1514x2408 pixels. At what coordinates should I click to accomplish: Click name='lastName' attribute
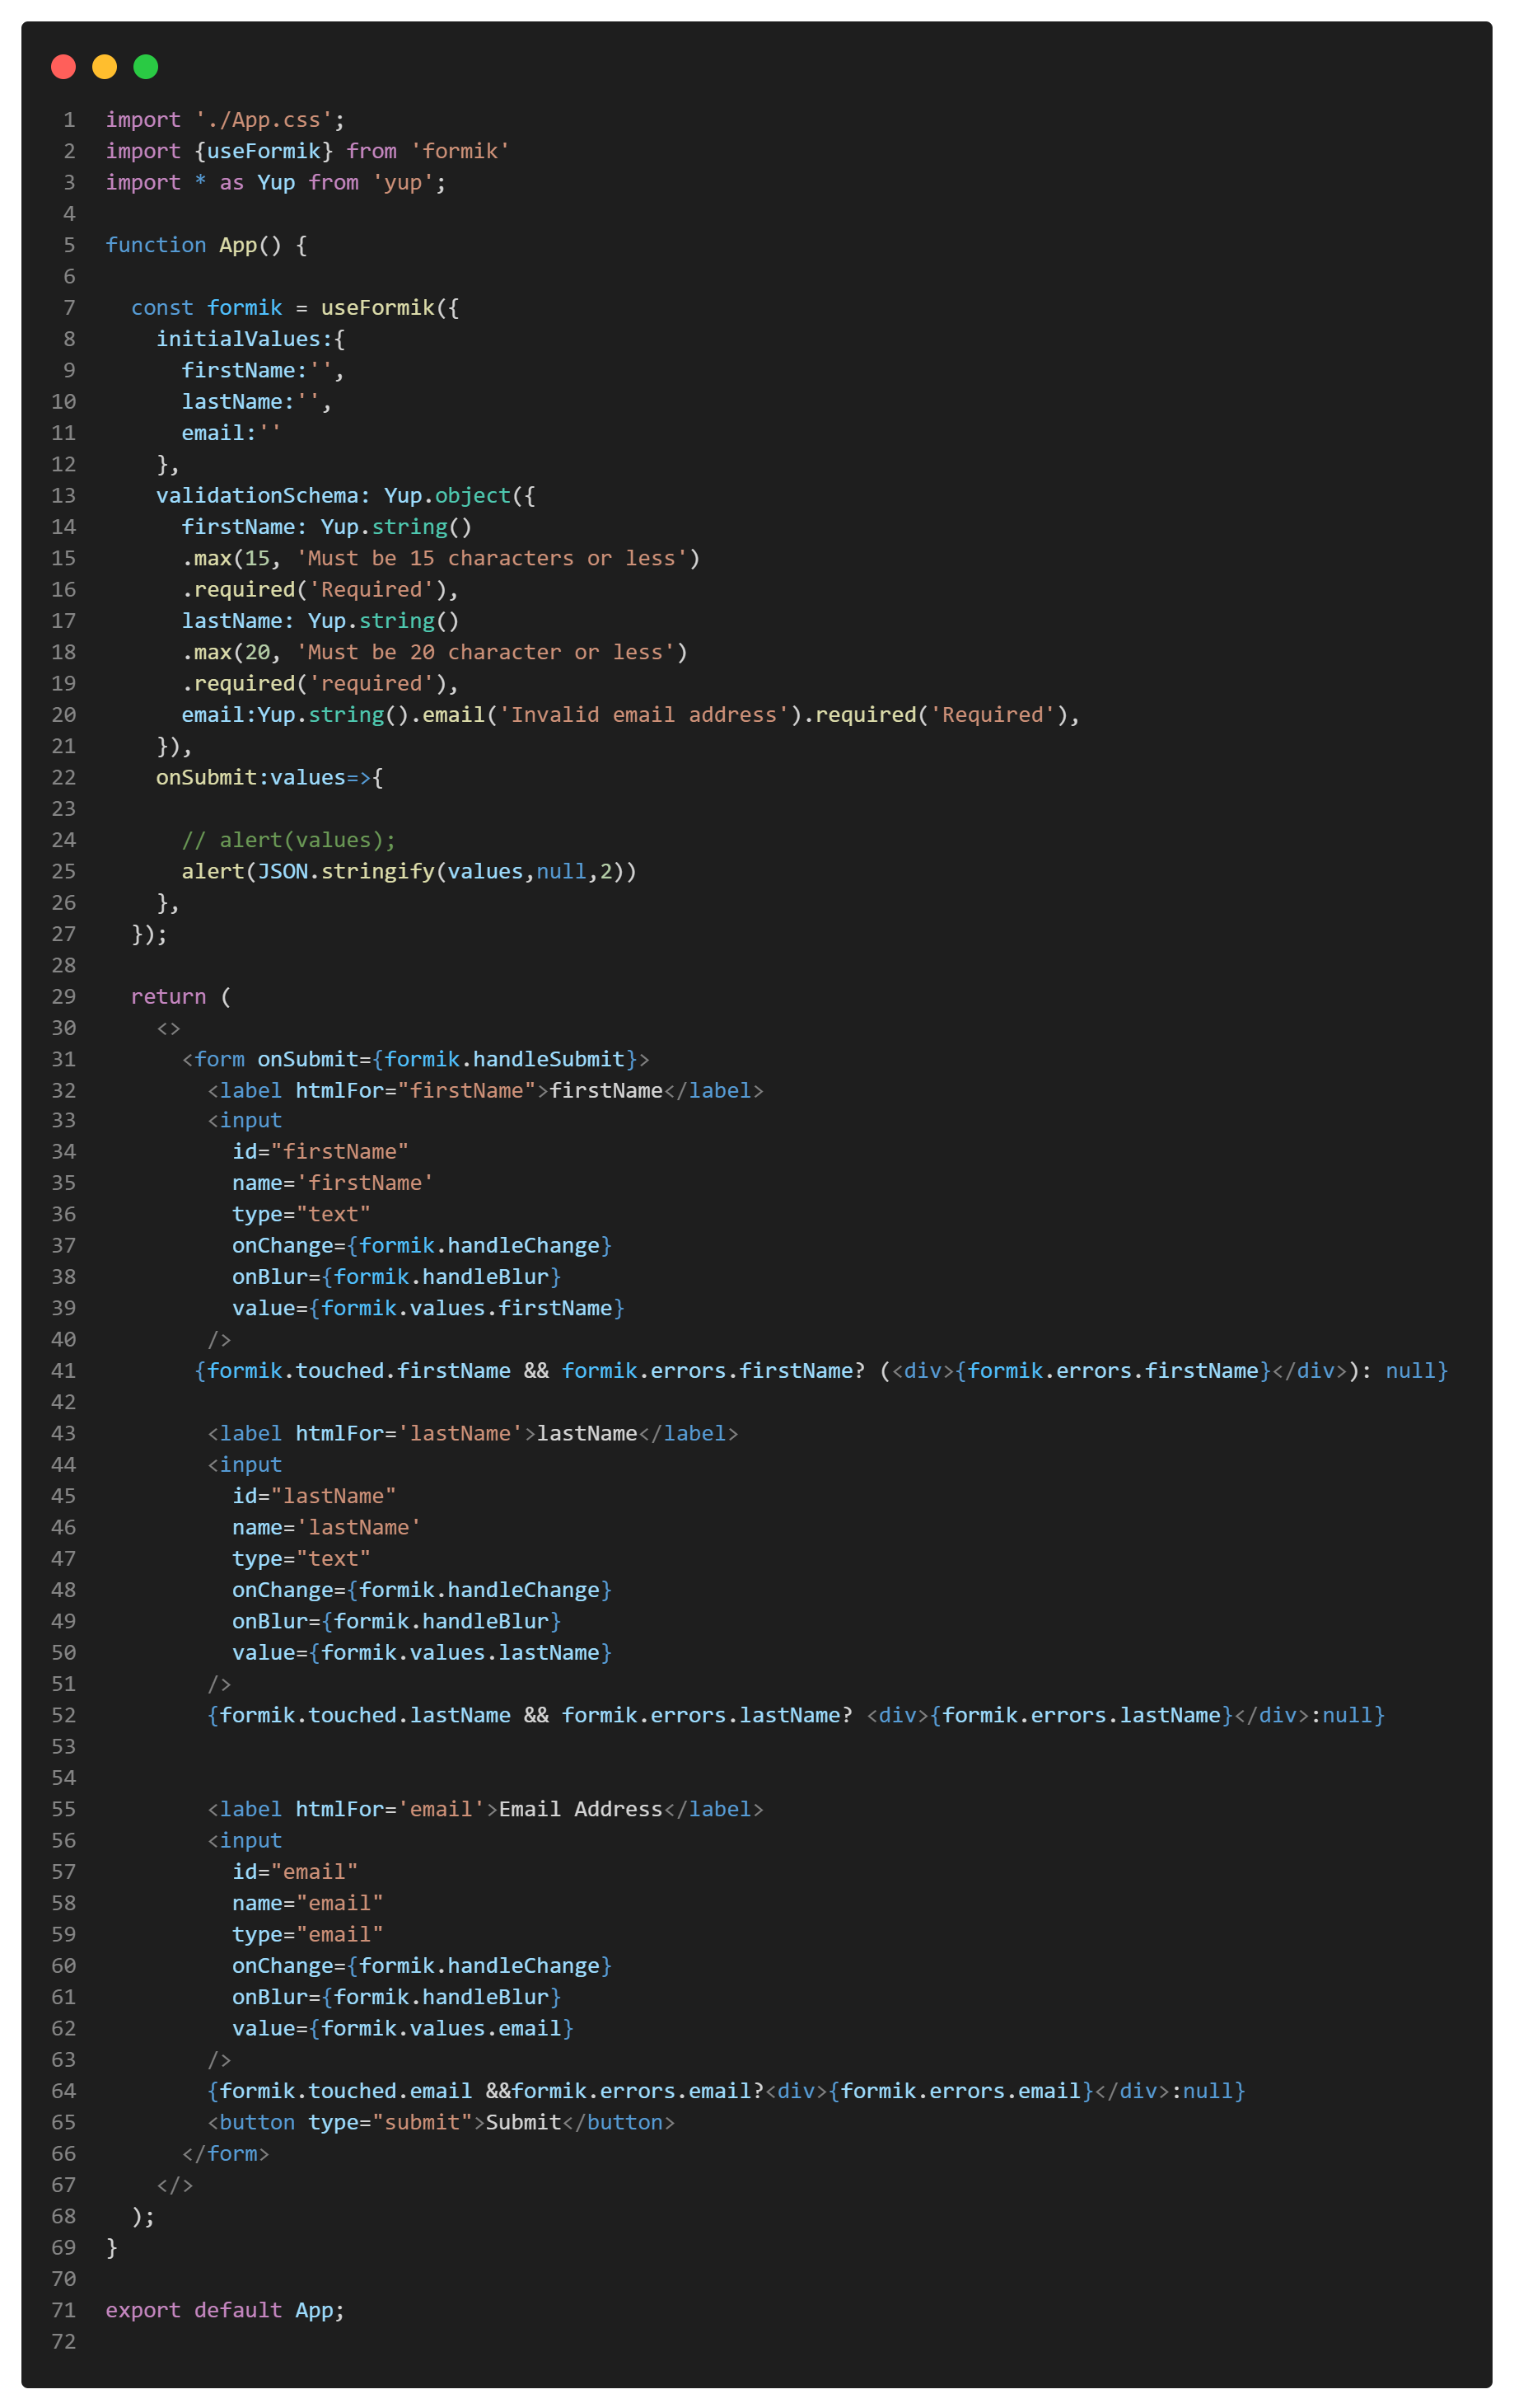(x=327, y=1528)
